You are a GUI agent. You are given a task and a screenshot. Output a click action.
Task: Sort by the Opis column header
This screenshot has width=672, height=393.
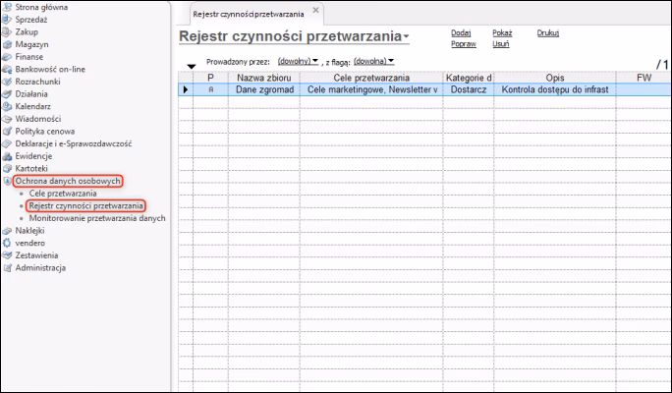tap(555, 78)
